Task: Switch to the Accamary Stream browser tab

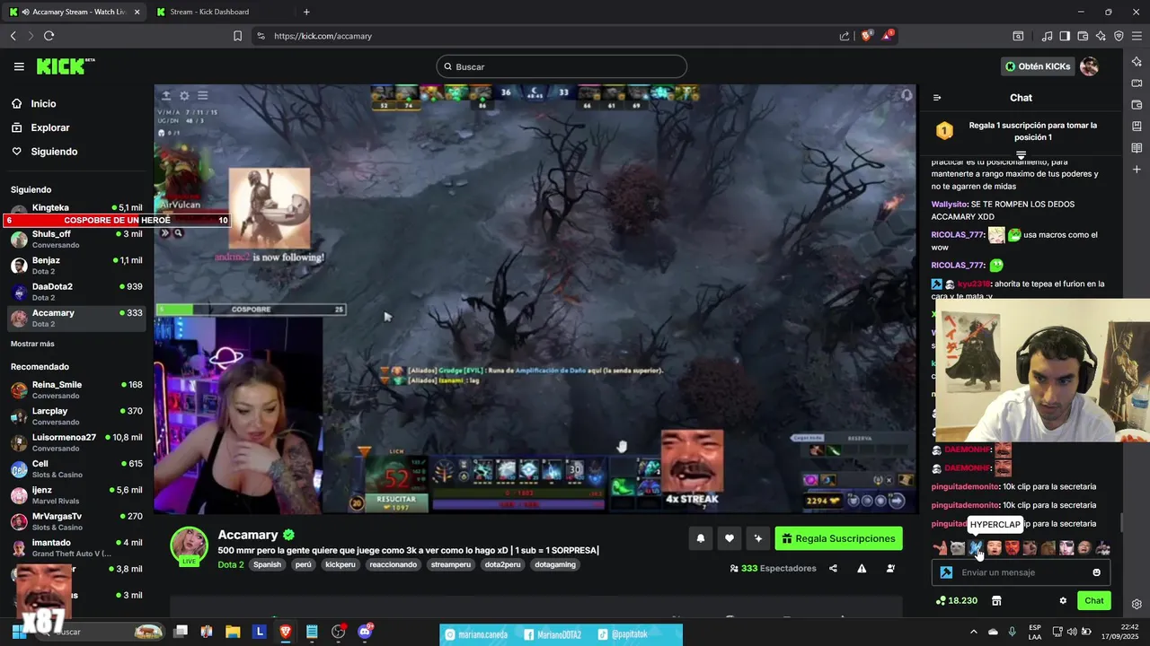Action: (75, 12)
